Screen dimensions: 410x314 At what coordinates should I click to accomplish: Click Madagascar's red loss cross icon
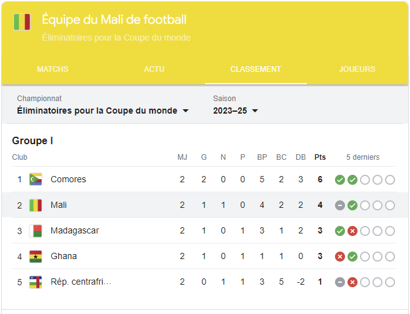352,231
